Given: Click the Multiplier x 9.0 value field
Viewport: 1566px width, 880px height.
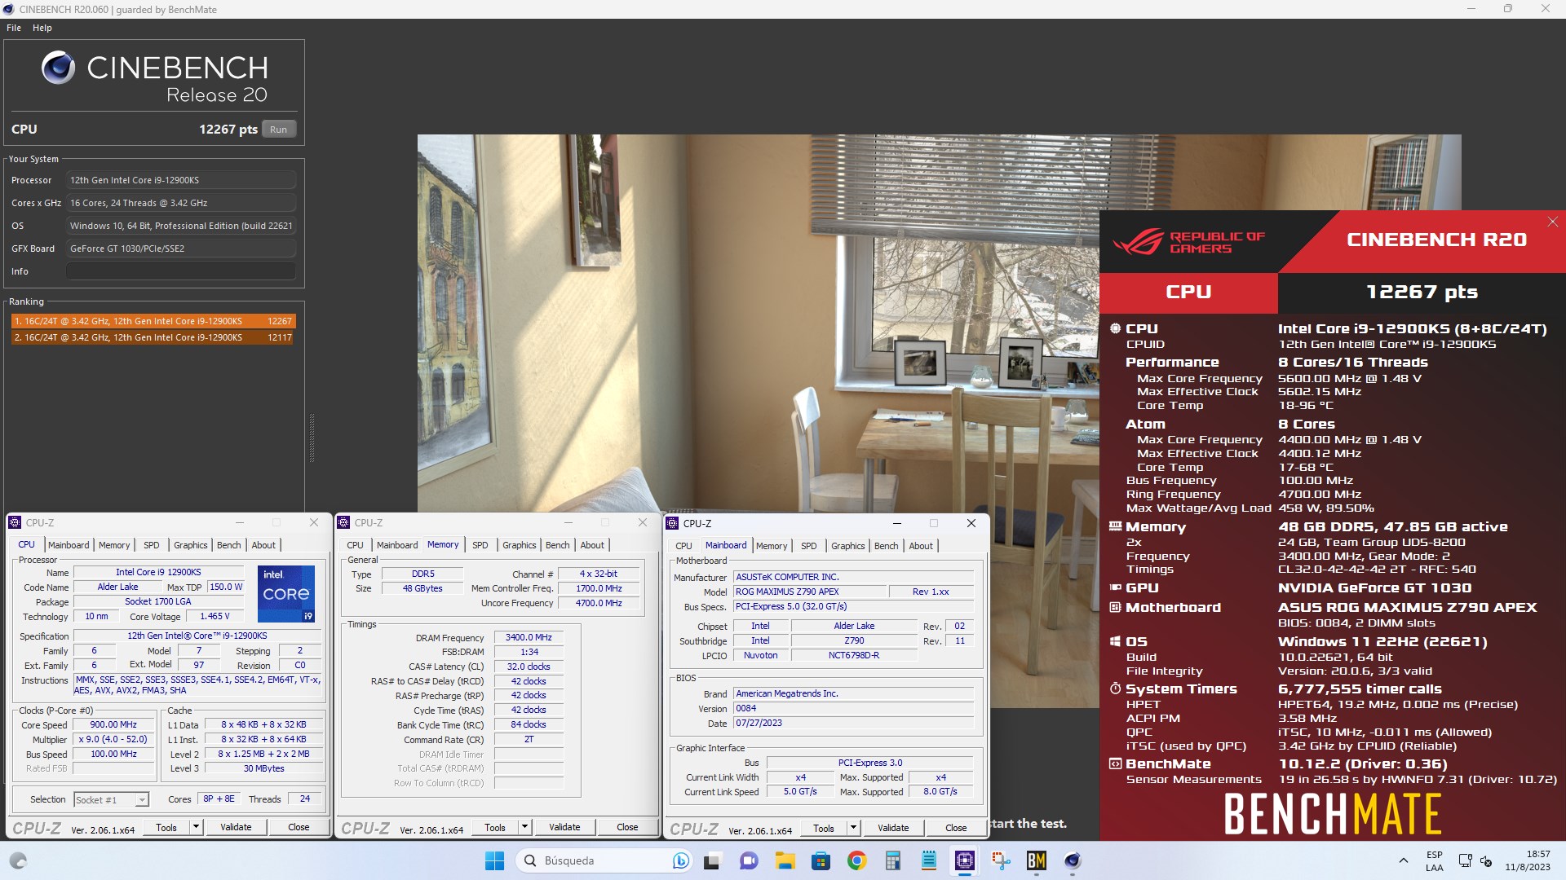Looking at the screenshot, I should click(x=113, y=739).
